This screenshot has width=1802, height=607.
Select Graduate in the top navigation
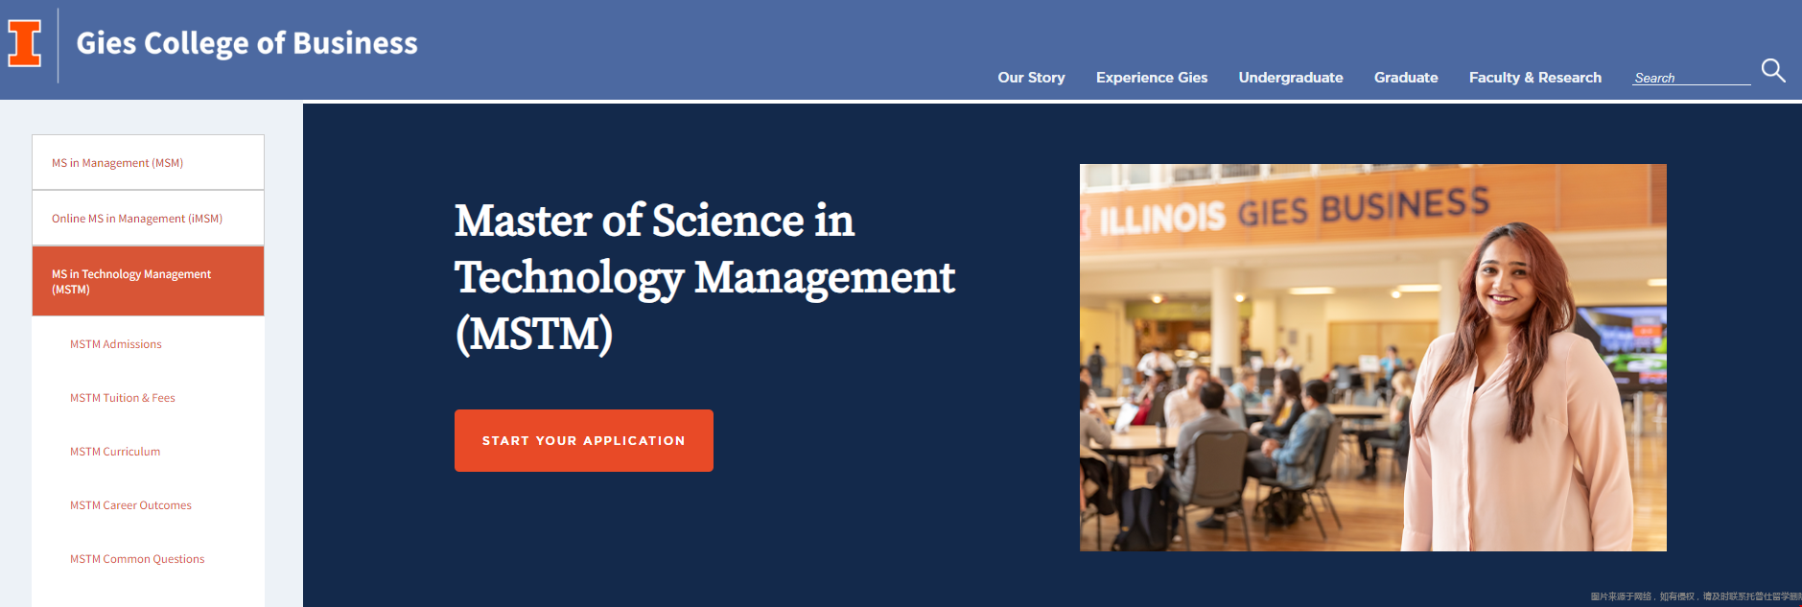point(1406,78)
